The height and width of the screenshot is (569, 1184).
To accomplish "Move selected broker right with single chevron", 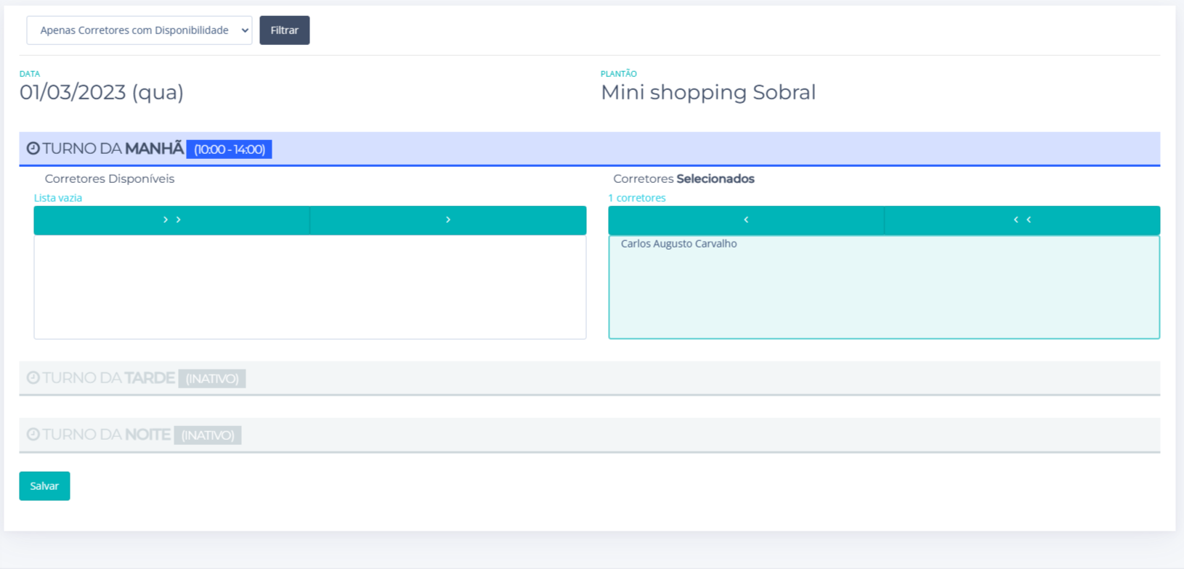I will [448, 220].
